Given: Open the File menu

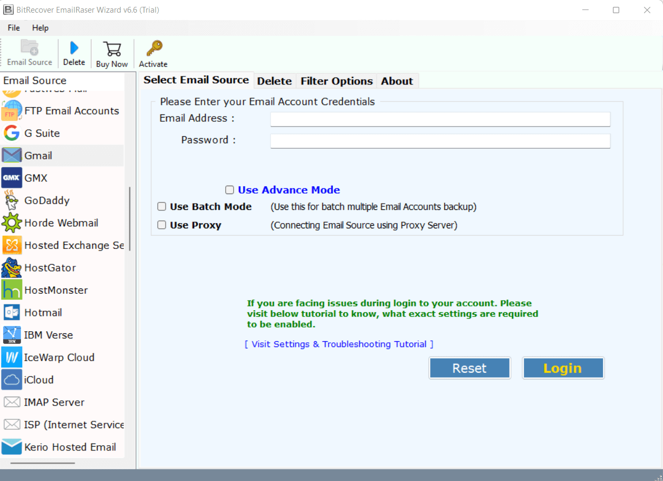Looking at the screenshot, I should (14, 28).
